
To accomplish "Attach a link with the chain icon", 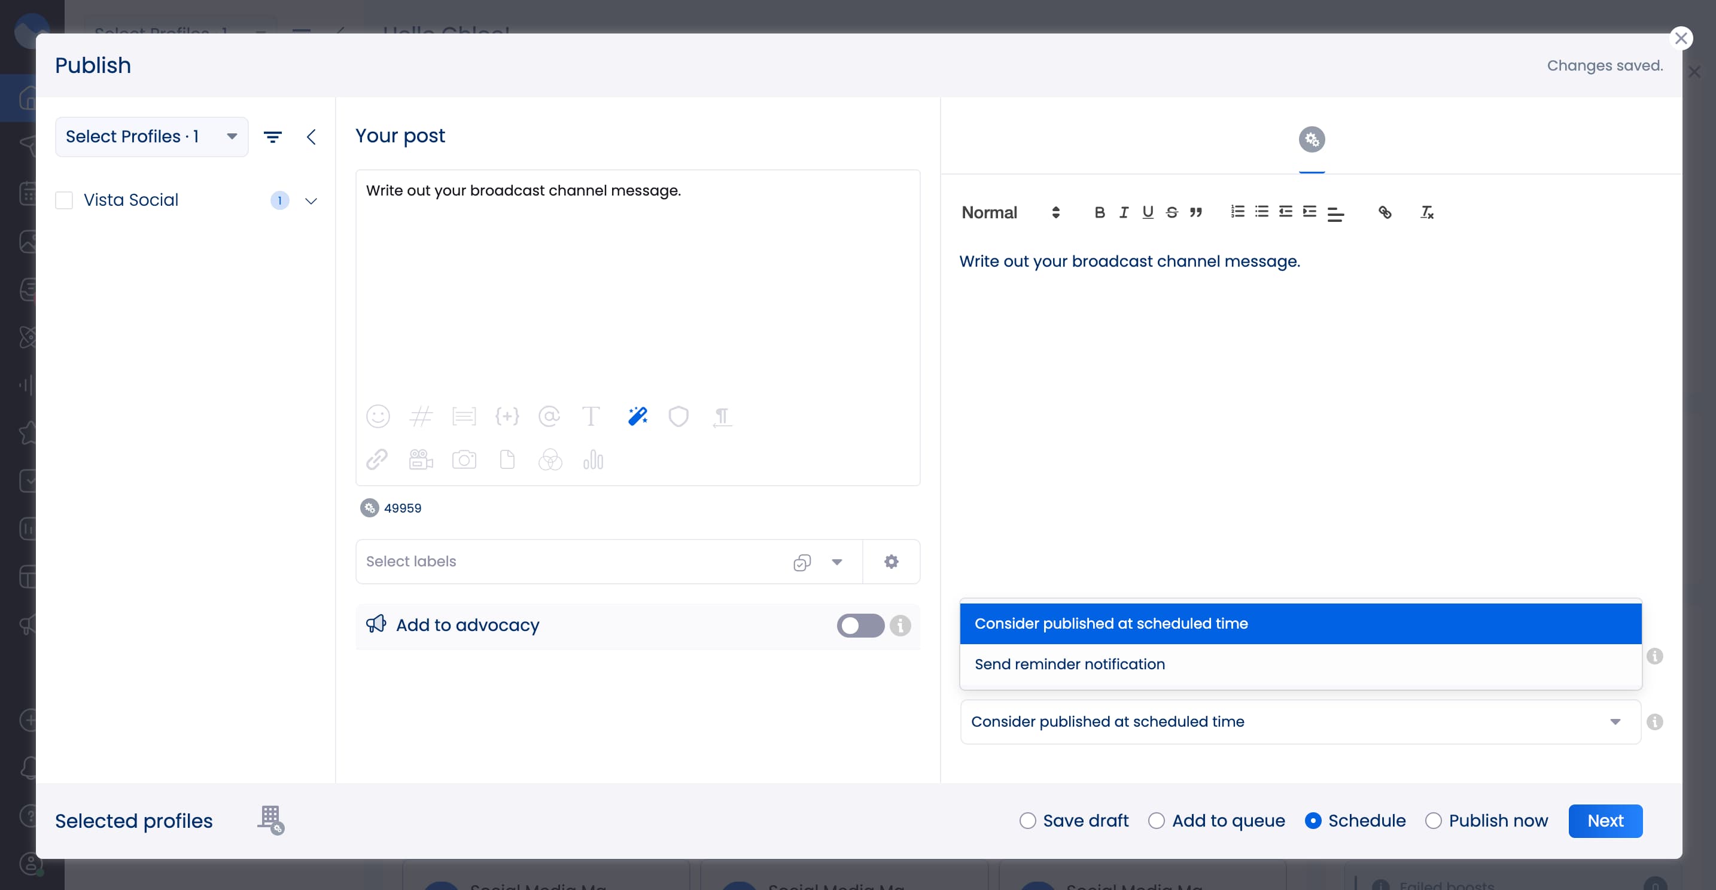I will [x=377, y=459].
